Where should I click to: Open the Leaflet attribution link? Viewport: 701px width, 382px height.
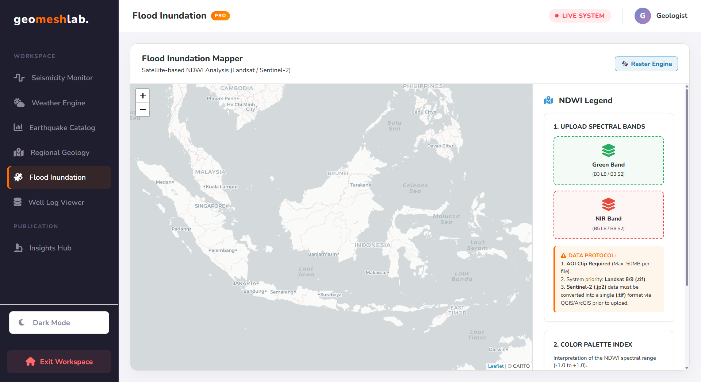coord(495,366)
